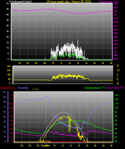This screenshot has width=125, height=149.
Task: Select the Rainfall (in) legend label
Action: click(x=8, y=88)
